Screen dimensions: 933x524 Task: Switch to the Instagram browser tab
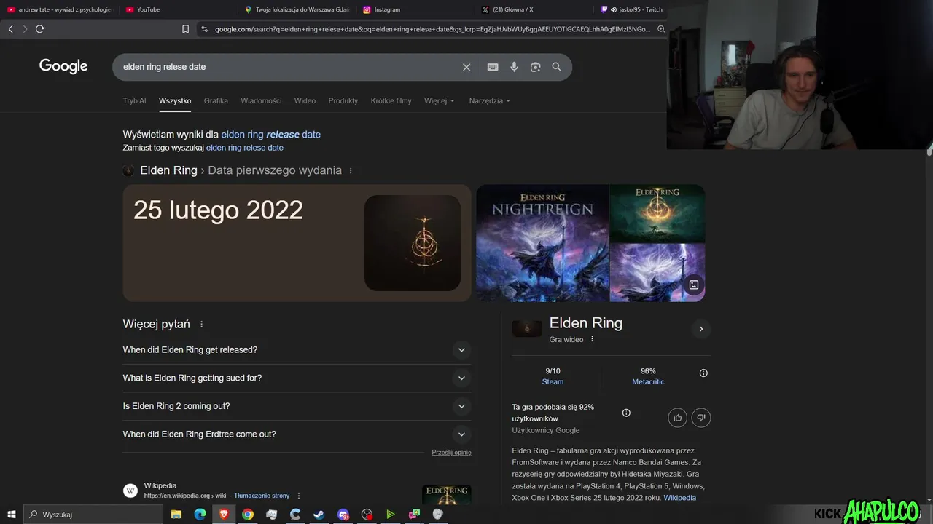pos(416,9)
